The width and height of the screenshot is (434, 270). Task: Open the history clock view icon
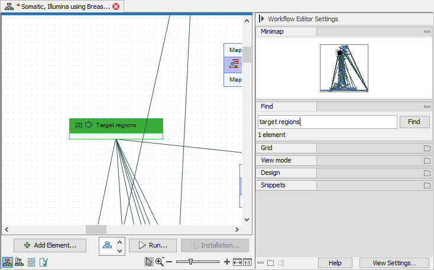pos(31,262)
